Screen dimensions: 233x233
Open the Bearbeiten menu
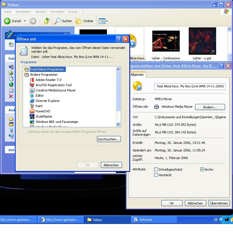click(x=23, y=12)
